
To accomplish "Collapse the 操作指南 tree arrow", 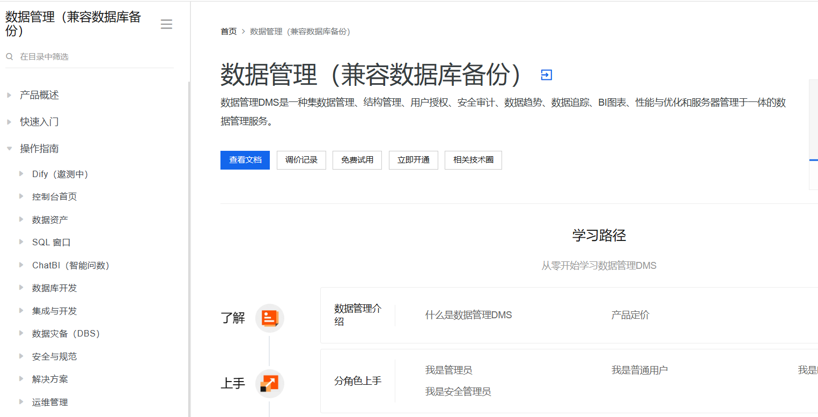I will 9,149.
